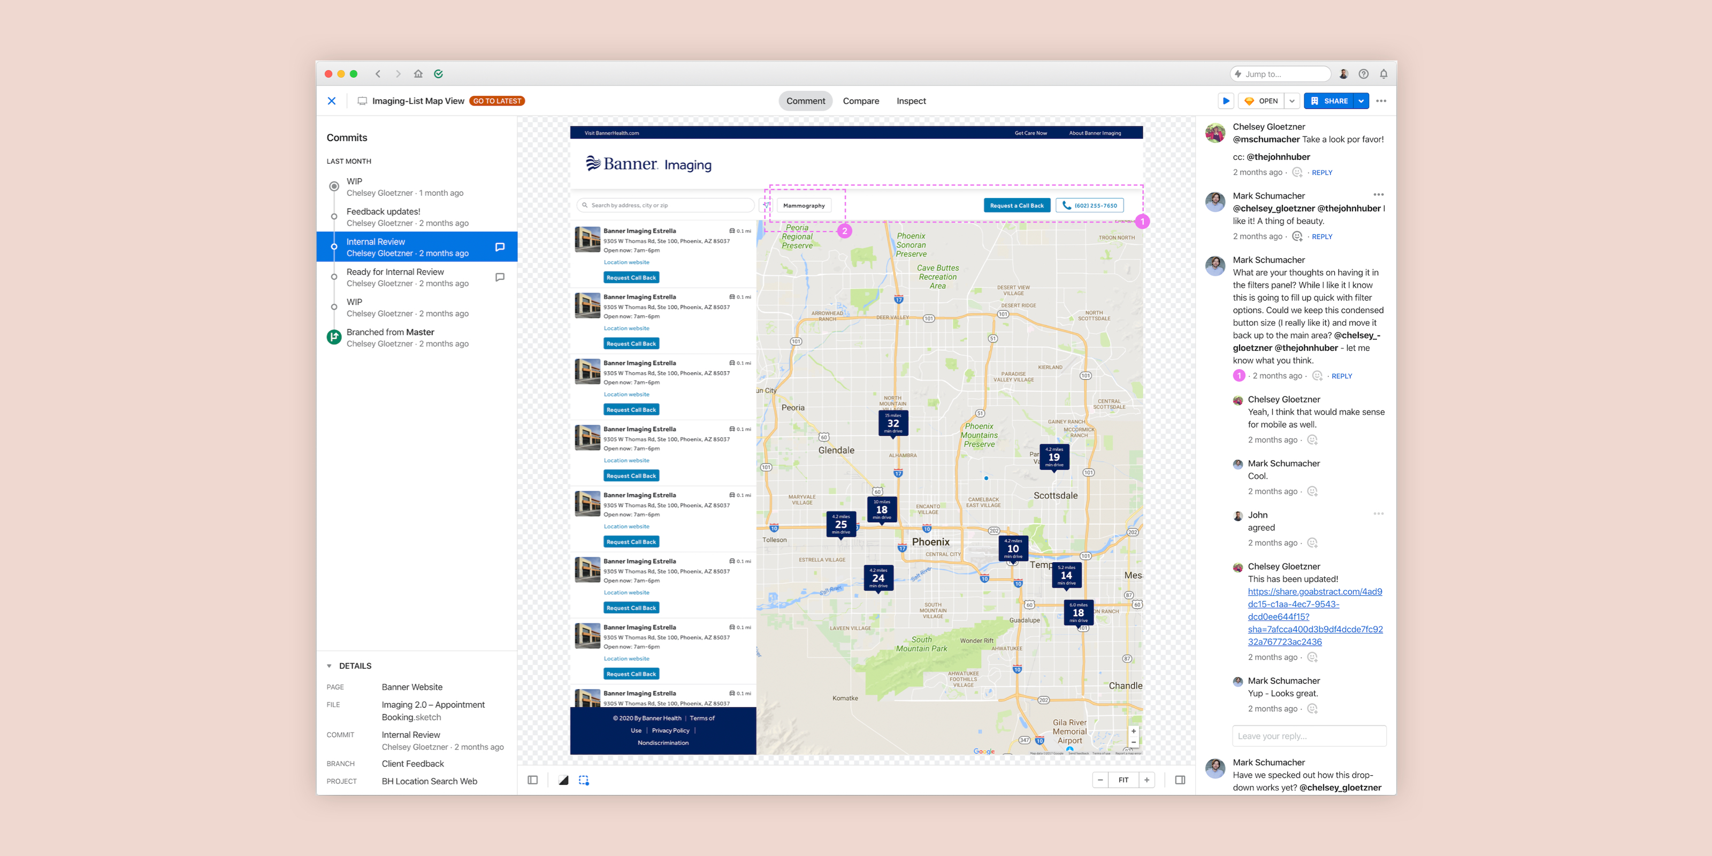This screenshot has width=1712, height=856.
Task: Click comment icon on Internal Review commit
Action: 500,247
